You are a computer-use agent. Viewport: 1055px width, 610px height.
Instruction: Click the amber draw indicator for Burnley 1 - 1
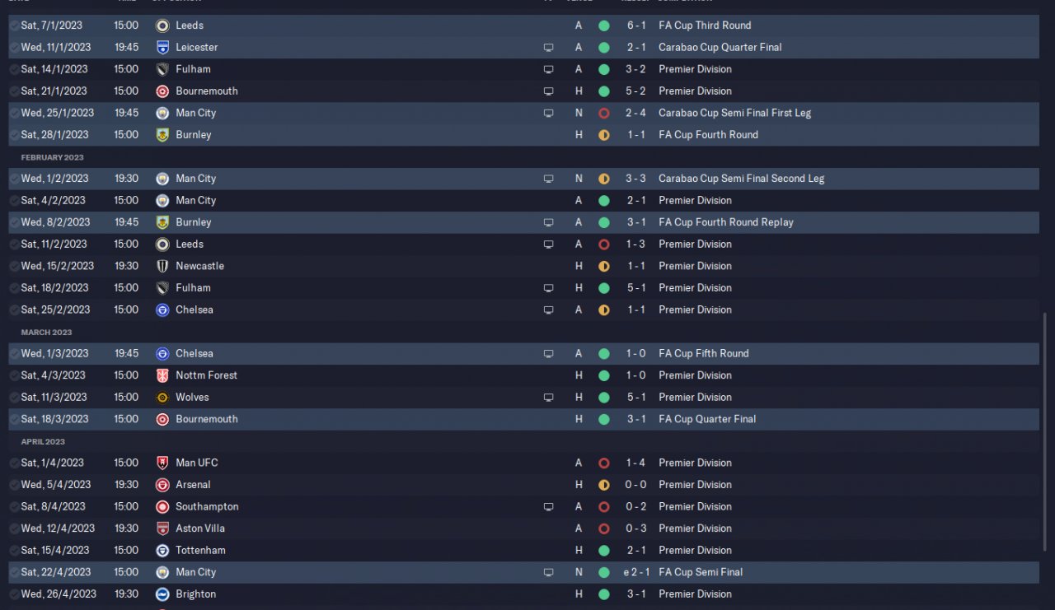click(604, 135)
